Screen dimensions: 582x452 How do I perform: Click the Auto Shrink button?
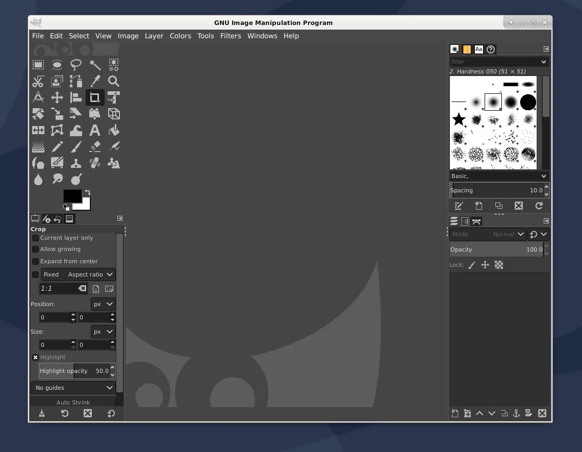click(73, 402)
